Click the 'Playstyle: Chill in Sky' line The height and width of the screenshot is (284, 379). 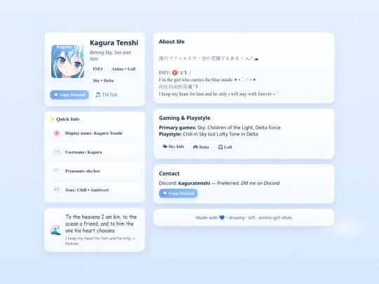coord(208,134)
